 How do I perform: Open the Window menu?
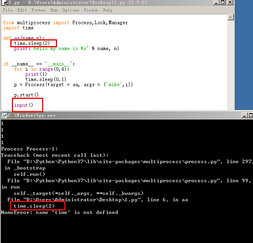pos(91,10)
